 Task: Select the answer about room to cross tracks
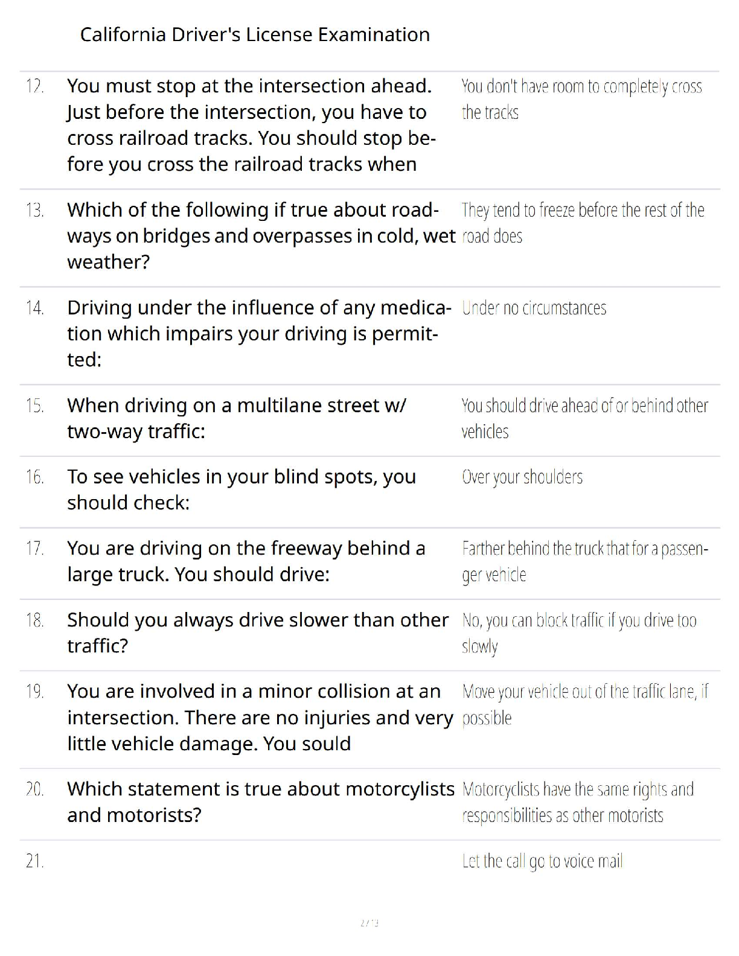[581, 100]
